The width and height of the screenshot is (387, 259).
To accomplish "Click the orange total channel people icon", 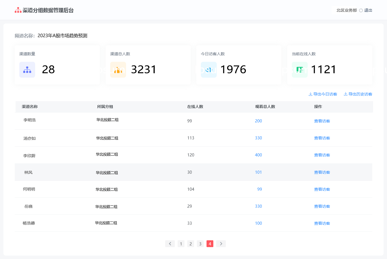I will click(118, 70).
